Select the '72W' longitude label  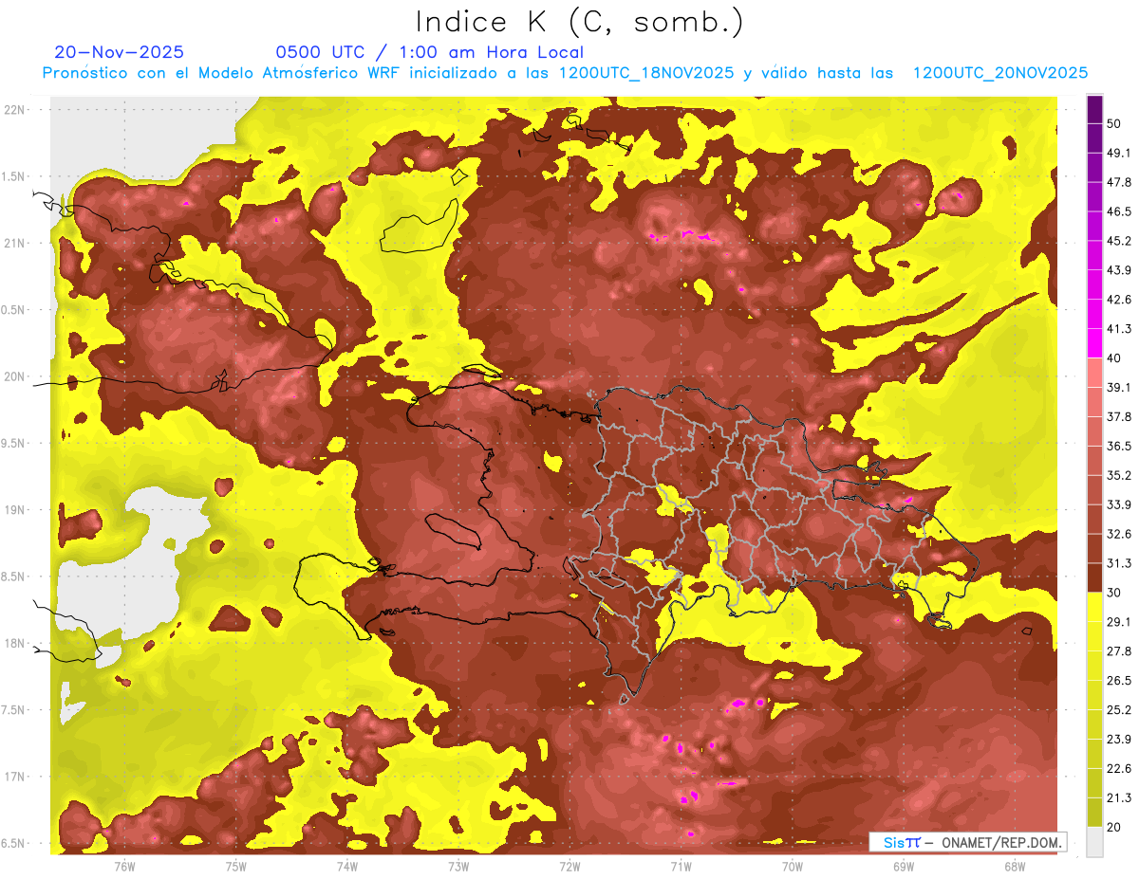click(569, 867)
